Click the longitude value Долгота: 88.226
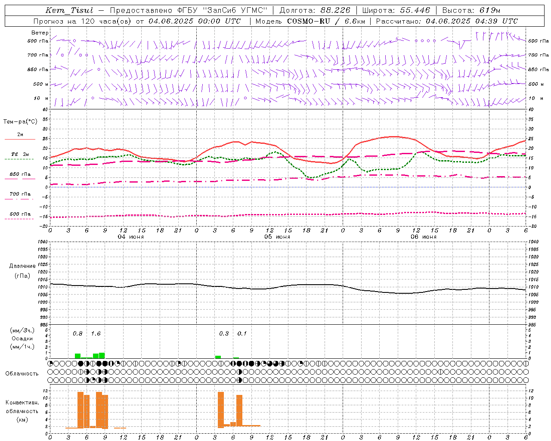Screen dimensions: 551x441 [x=315, y=10]
